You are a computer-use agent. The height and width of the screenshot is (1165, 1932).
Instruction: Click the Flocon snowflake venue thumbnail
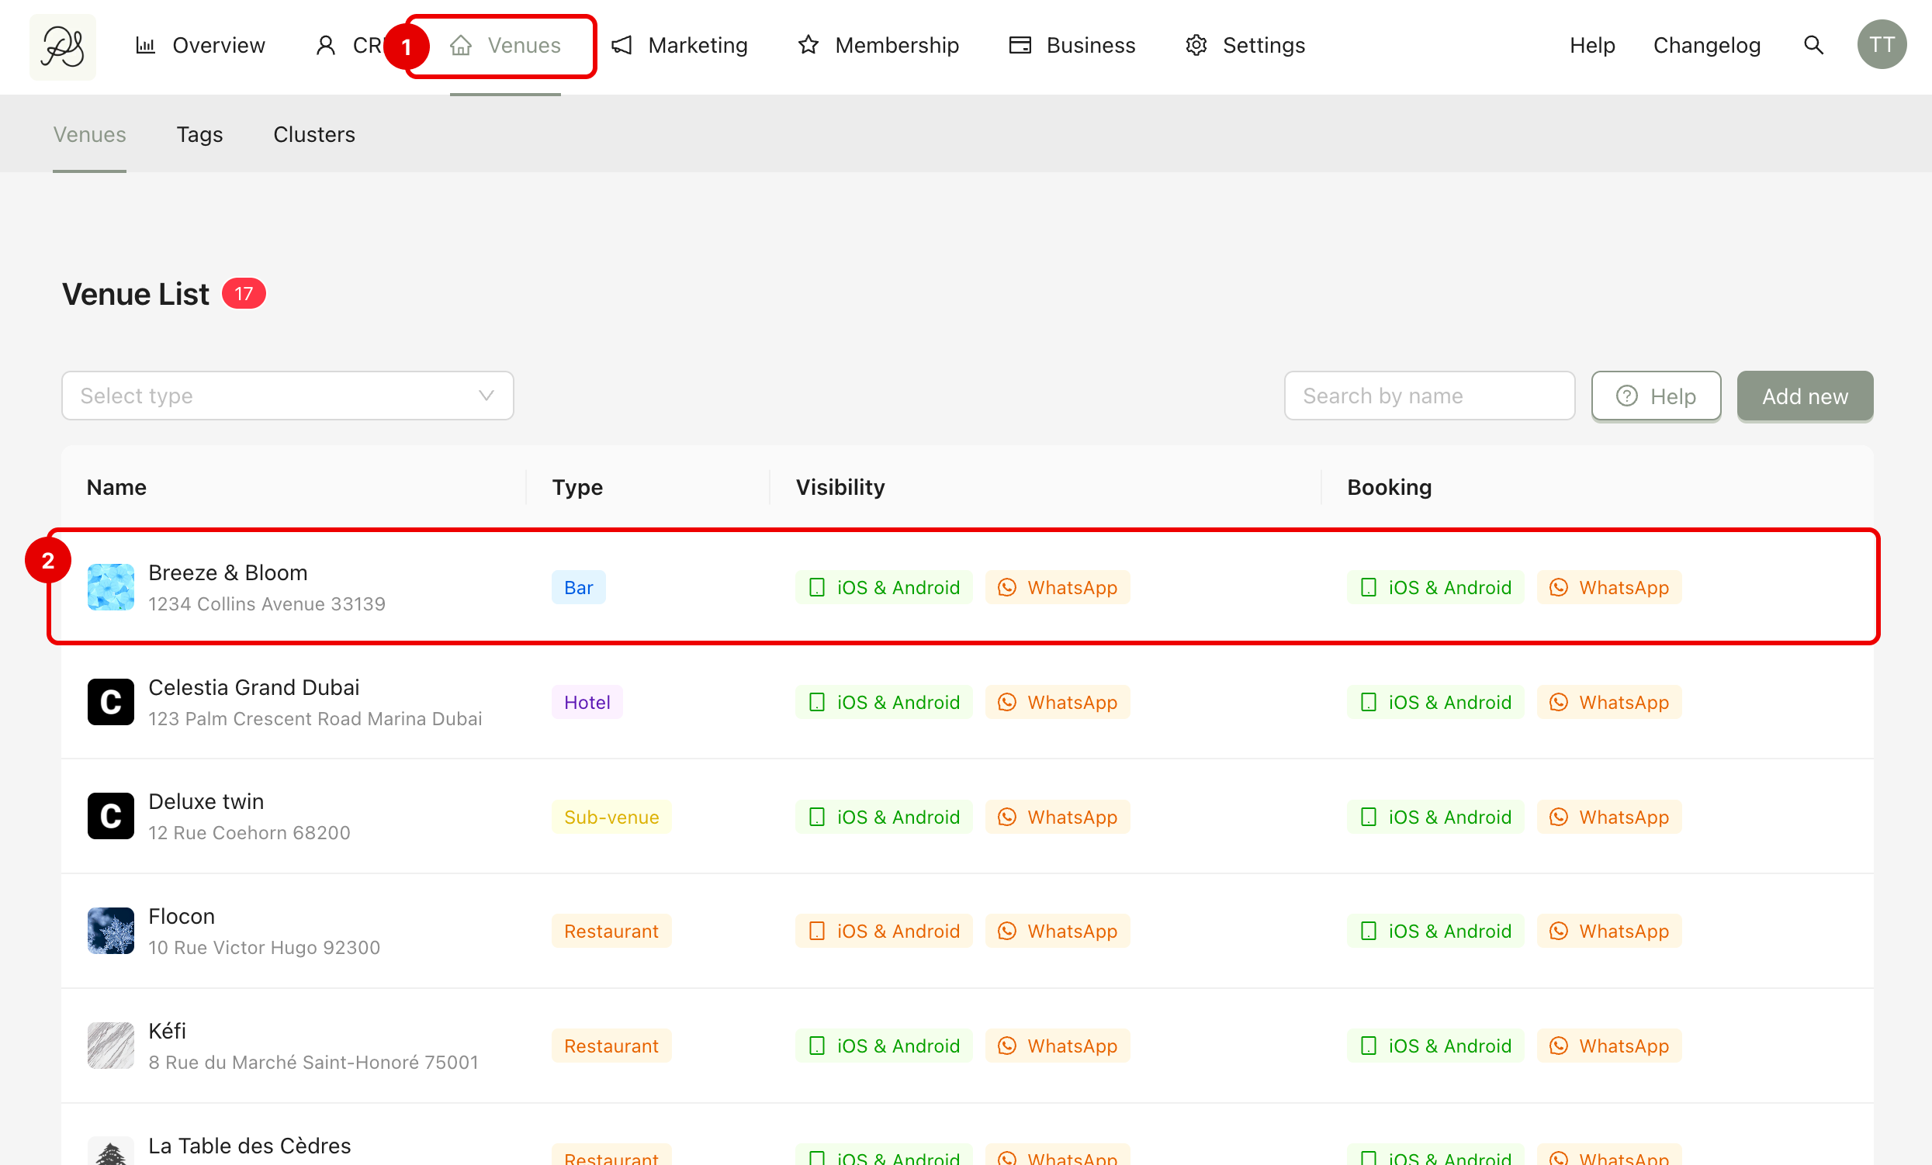(x=110, y=931)
